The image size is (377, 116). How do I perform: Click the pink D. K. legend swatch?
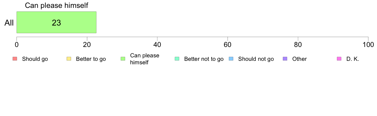pos(339,59)
